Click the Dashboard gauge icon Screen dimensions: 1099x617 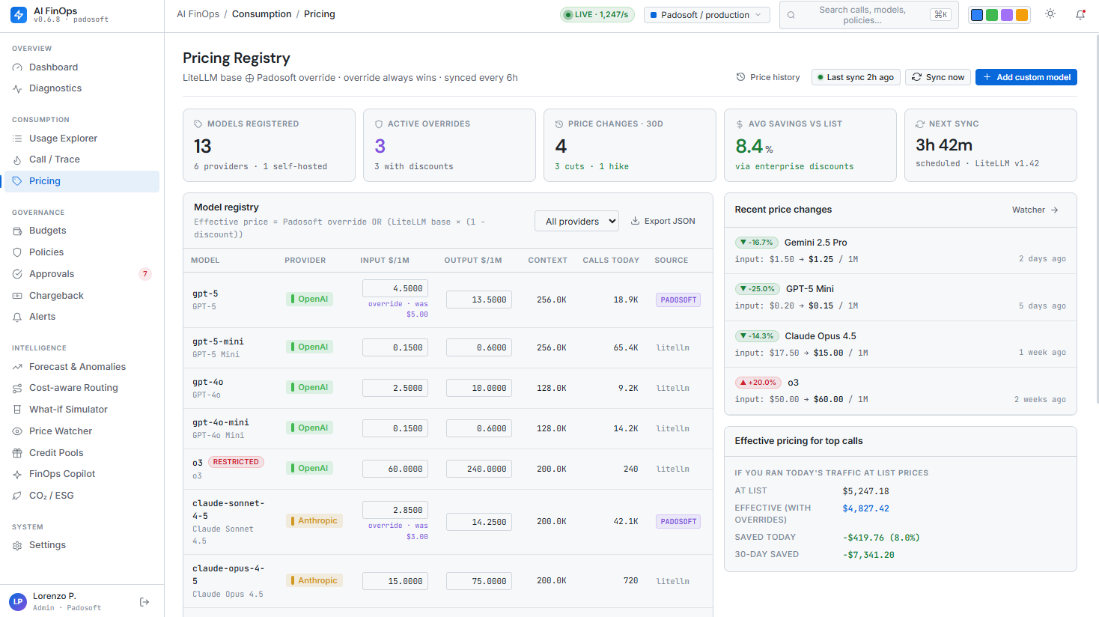pyautogui.click(x=17, y=67)
